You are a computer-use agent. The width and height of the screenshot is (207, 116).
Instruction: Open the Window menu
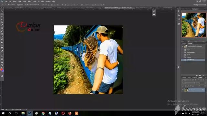click(48, 1)
